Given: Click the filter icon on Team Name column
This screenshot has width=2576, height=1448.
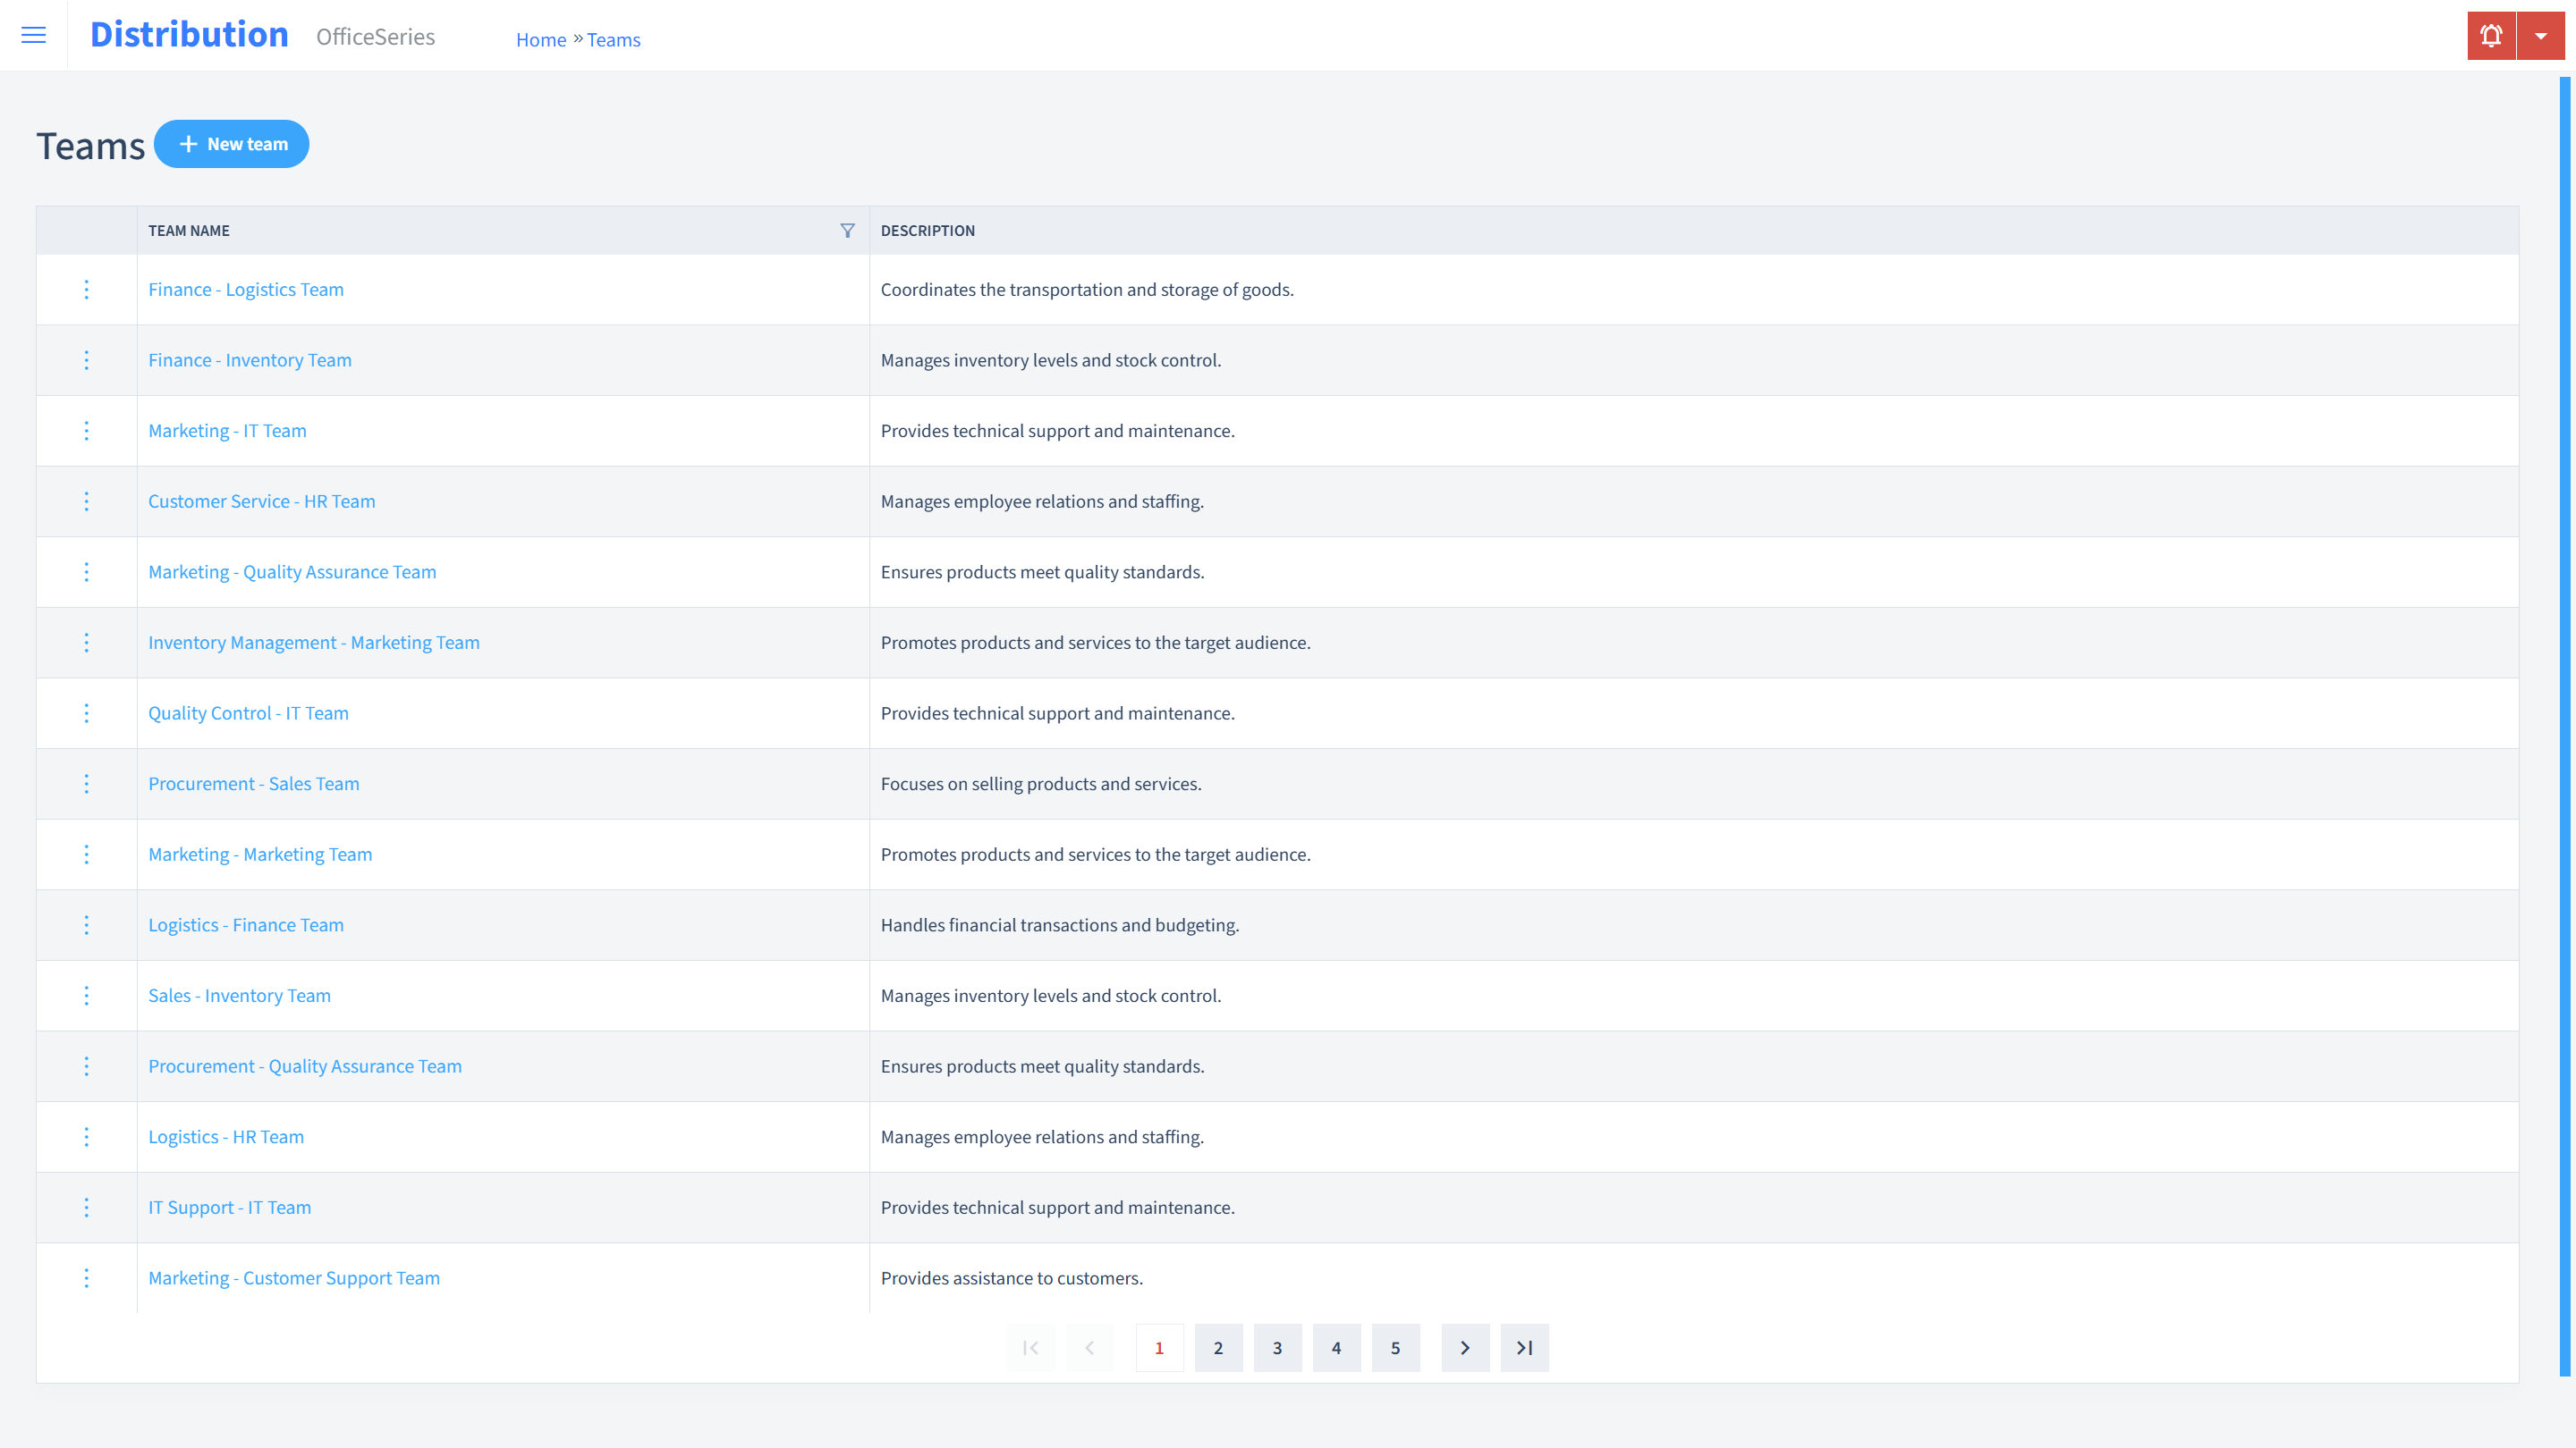Looking at the screenshot, I should pyautogui.click(x=847, y=228).
